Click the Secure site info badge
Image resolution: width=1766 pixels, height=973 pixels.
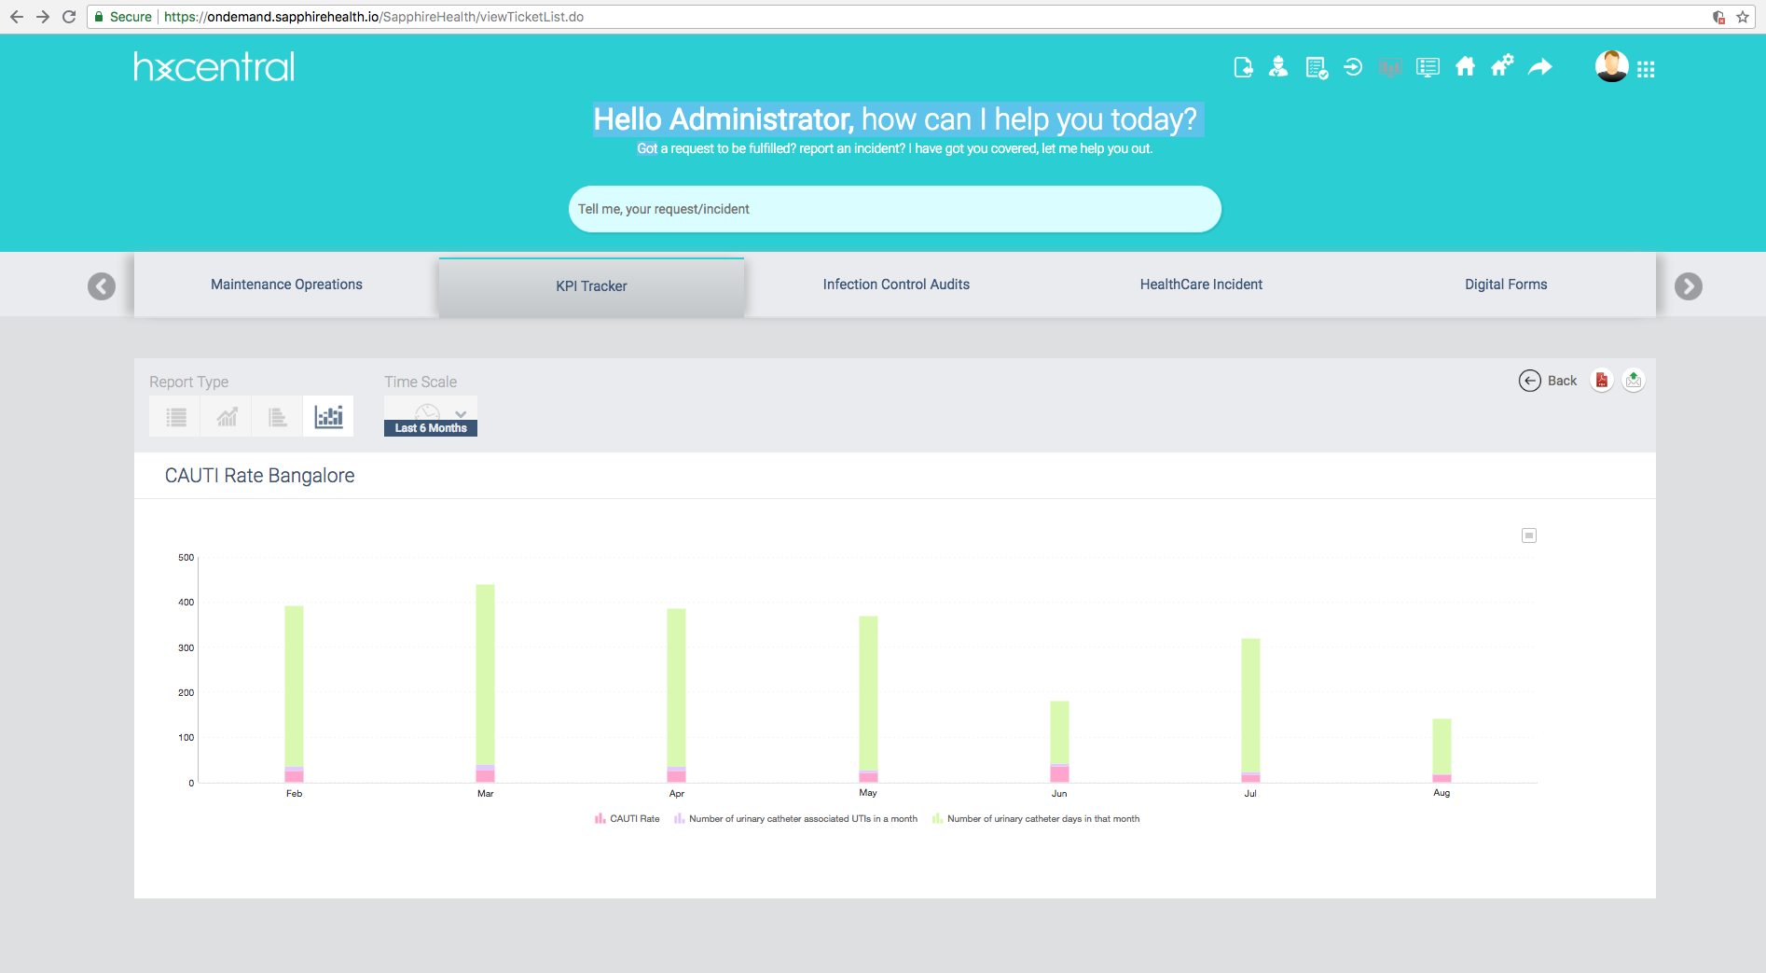pyautogui.click(x=123, y=17)
